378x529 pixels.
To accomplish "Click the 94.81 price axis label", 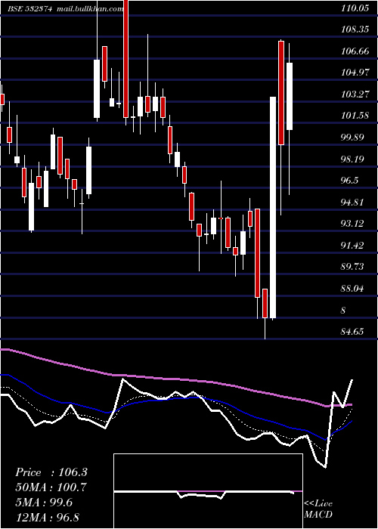I will (353, 202).
